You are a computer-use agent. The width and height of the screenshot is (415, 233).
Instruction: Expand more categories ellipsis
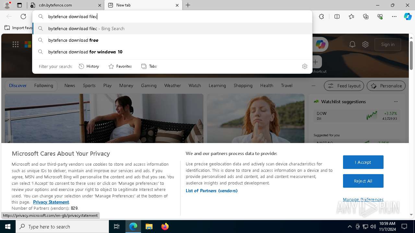pyautogui.click(x=313, y=86)
